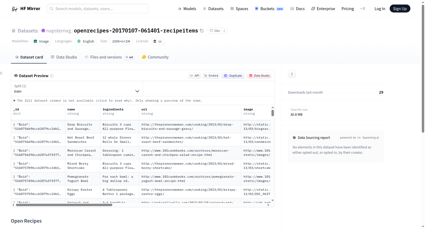Viewport: 425px width, 229px height.
Task: Select the Morrocan Carrot and Chickpea cell
Action: [83, 153]
